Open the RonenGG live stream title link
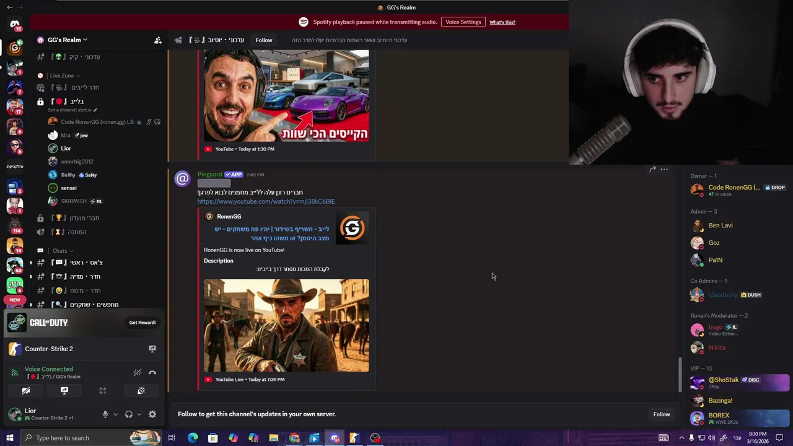 click(x=272, y=234)
